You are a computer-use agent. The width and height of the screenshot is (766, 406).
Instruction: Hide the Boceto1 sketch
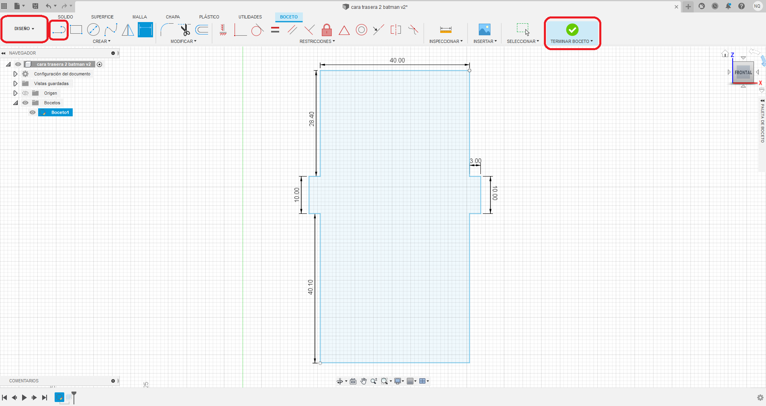pos(33,112)
